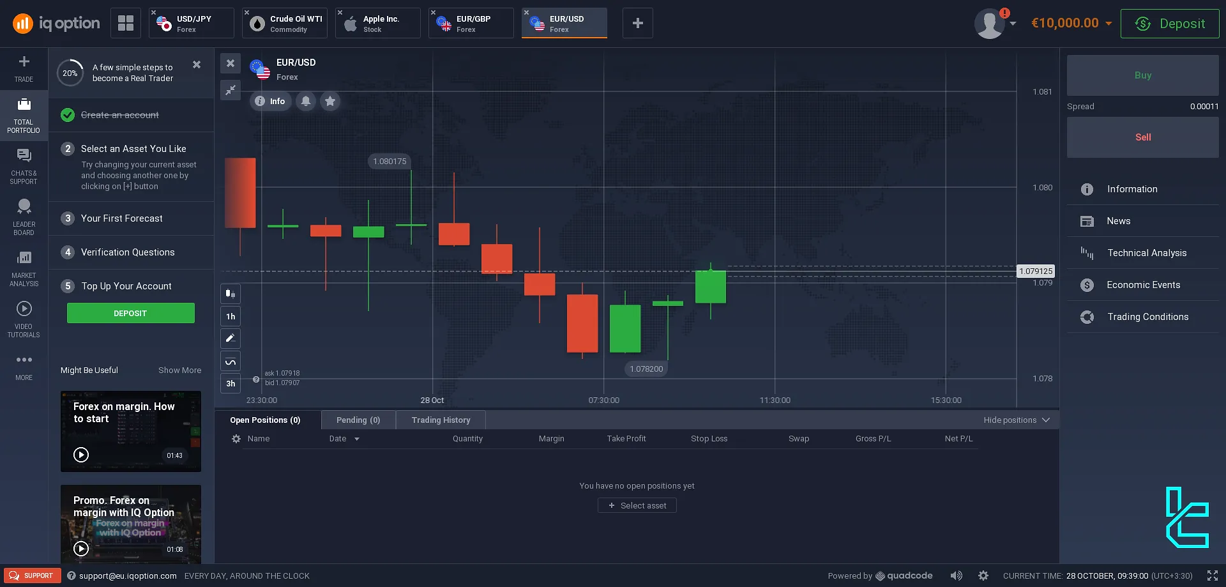Screen dimensions: 1226x587
Task: Open the 3h time range selector
Action: [231, 383]
